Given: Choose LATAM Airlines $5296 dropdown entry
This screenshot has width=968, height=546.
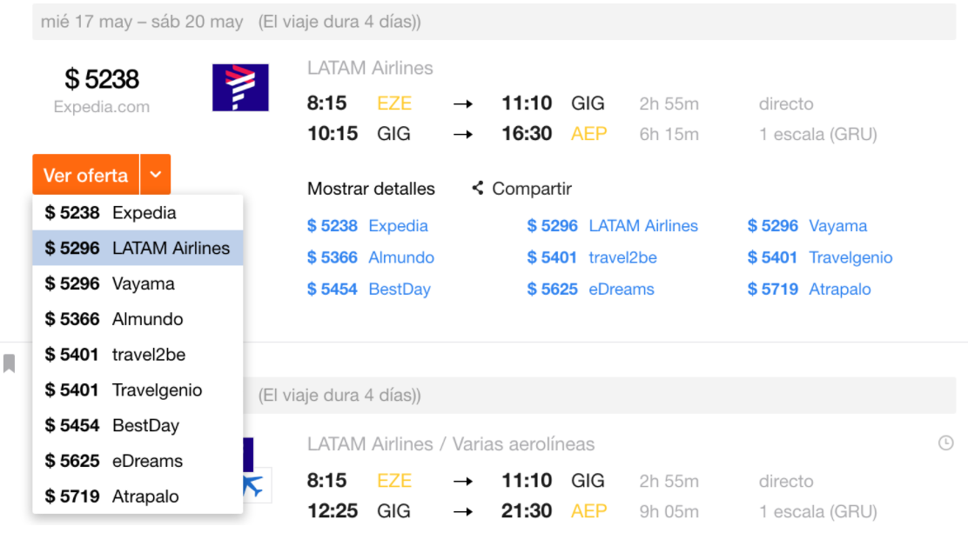Looking at the screenshot, I should [x=138, y=248].
